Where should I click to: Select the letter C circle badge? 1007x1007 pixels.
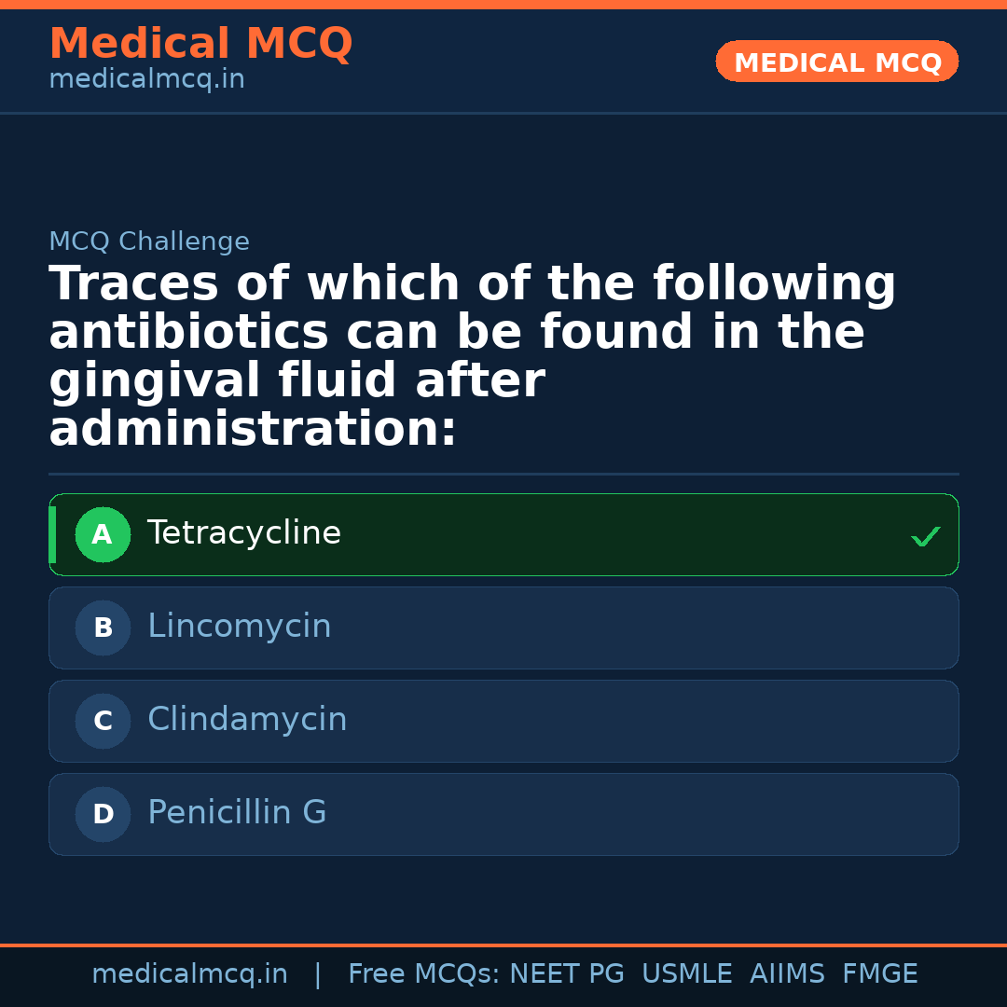pyautogui.click(x=103, y=722)
